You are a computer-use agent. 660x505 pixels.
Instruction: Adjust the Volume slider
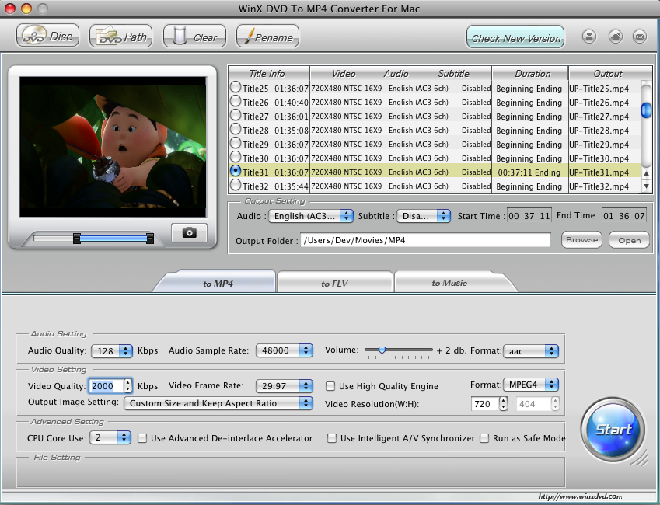(382, 350)
